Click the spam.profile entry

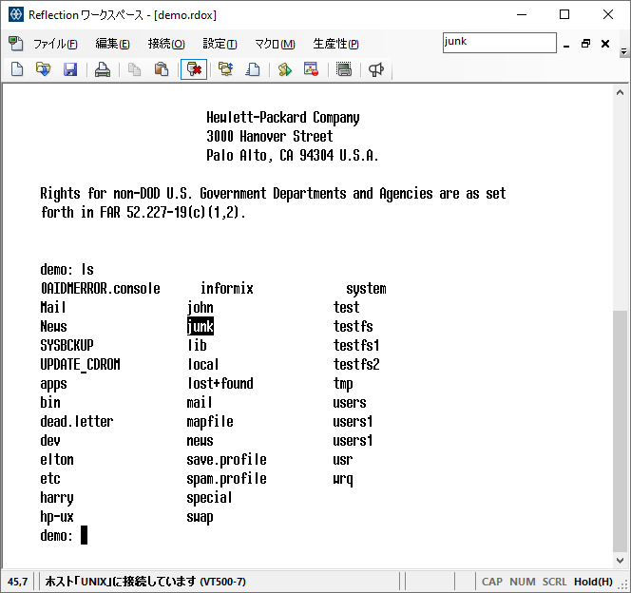click(x=226, y=479)
